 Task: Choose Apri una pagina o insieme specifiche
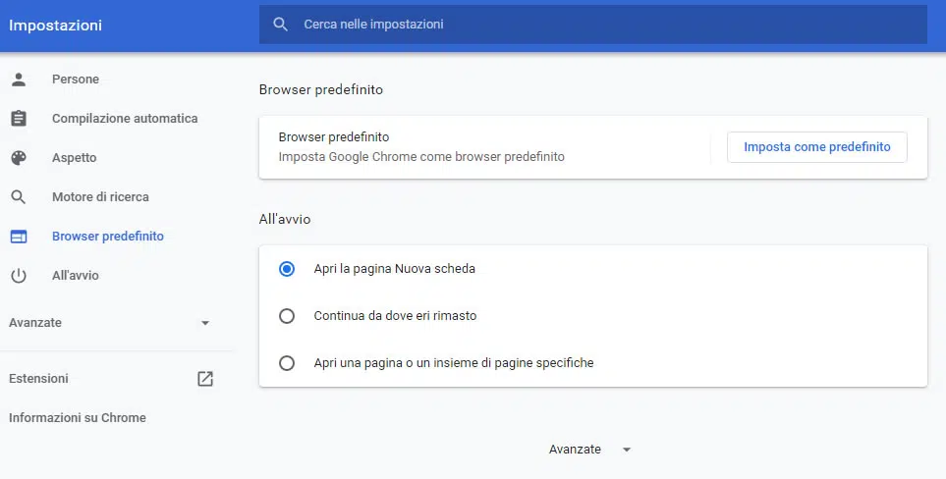287,363
